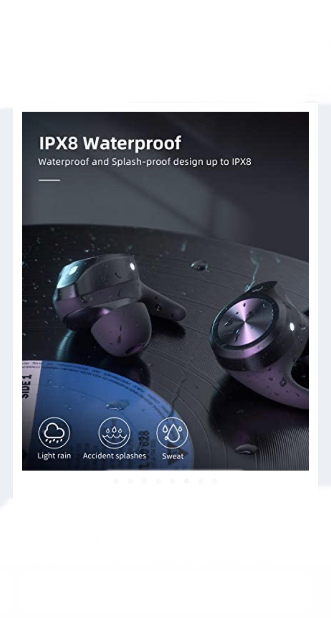Click the "Light rain" caption

click(x=54, y=456)
